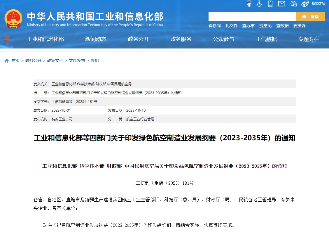
Task: Open 要投诉 quick link
Action: click(299, 26)
